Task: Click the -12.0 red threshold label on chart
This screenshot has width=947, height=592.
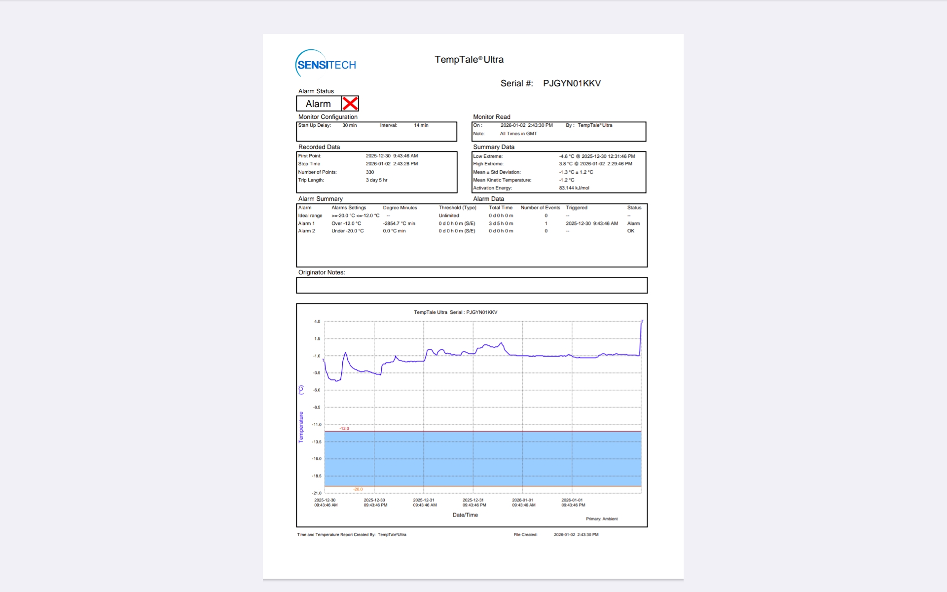Action: [x=344, y=428]
